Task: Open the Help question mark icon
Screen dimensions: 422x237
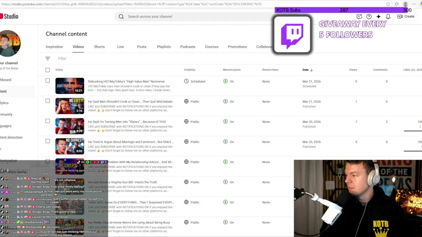Action: point(369,16)
